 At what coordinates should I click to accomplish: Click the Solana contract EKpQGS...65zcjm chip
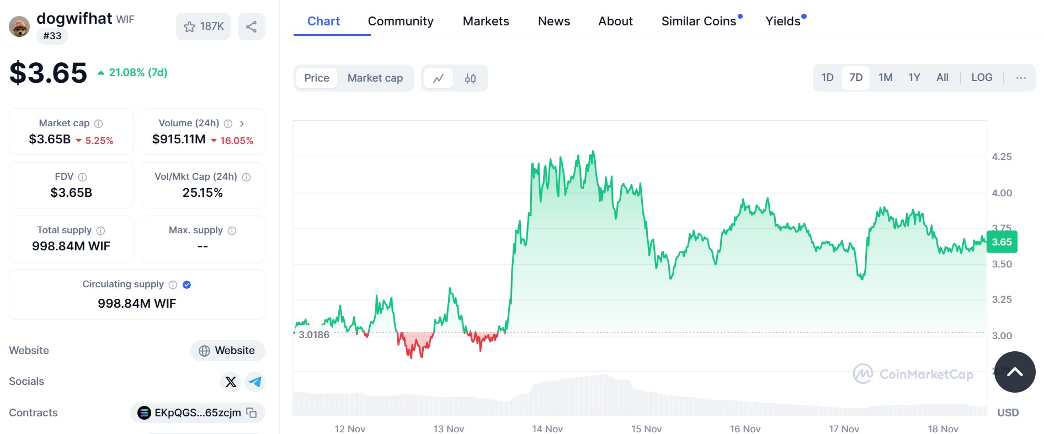(198, 412)
